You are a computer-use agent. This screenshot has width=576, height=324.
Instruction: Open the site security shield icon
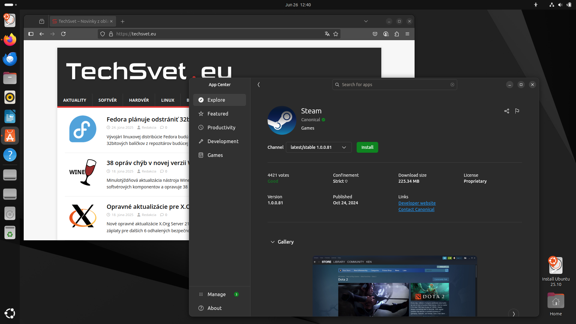(x=103, y=34)
